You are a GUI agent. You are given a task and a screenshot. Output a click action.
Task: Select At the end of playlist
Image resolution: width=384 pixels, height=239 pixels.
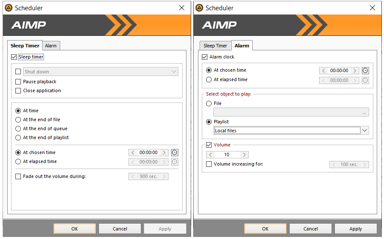(x=18, y=137)
